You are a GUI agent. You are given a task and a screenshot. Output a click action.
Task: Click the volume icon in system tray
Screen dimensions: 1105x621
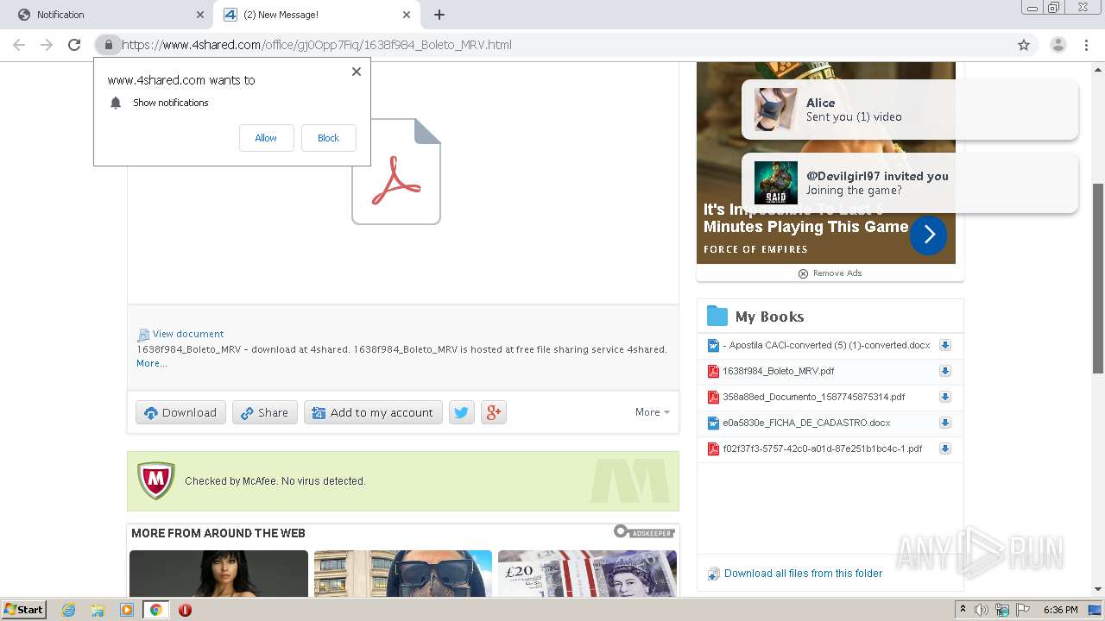982,610
